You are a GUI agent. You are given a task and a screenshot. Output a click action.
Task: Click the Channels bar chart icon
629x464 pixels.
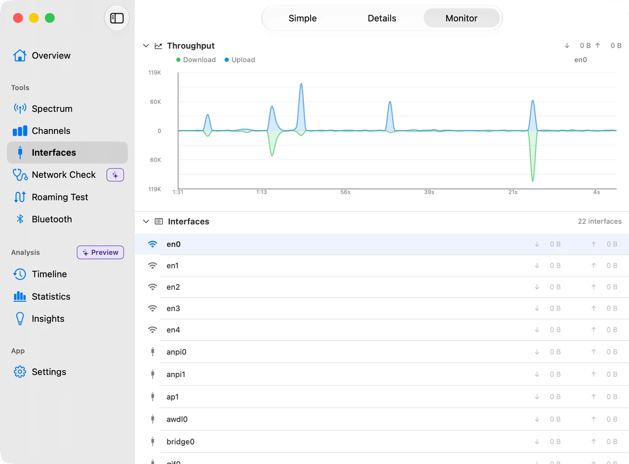point(20,131)
